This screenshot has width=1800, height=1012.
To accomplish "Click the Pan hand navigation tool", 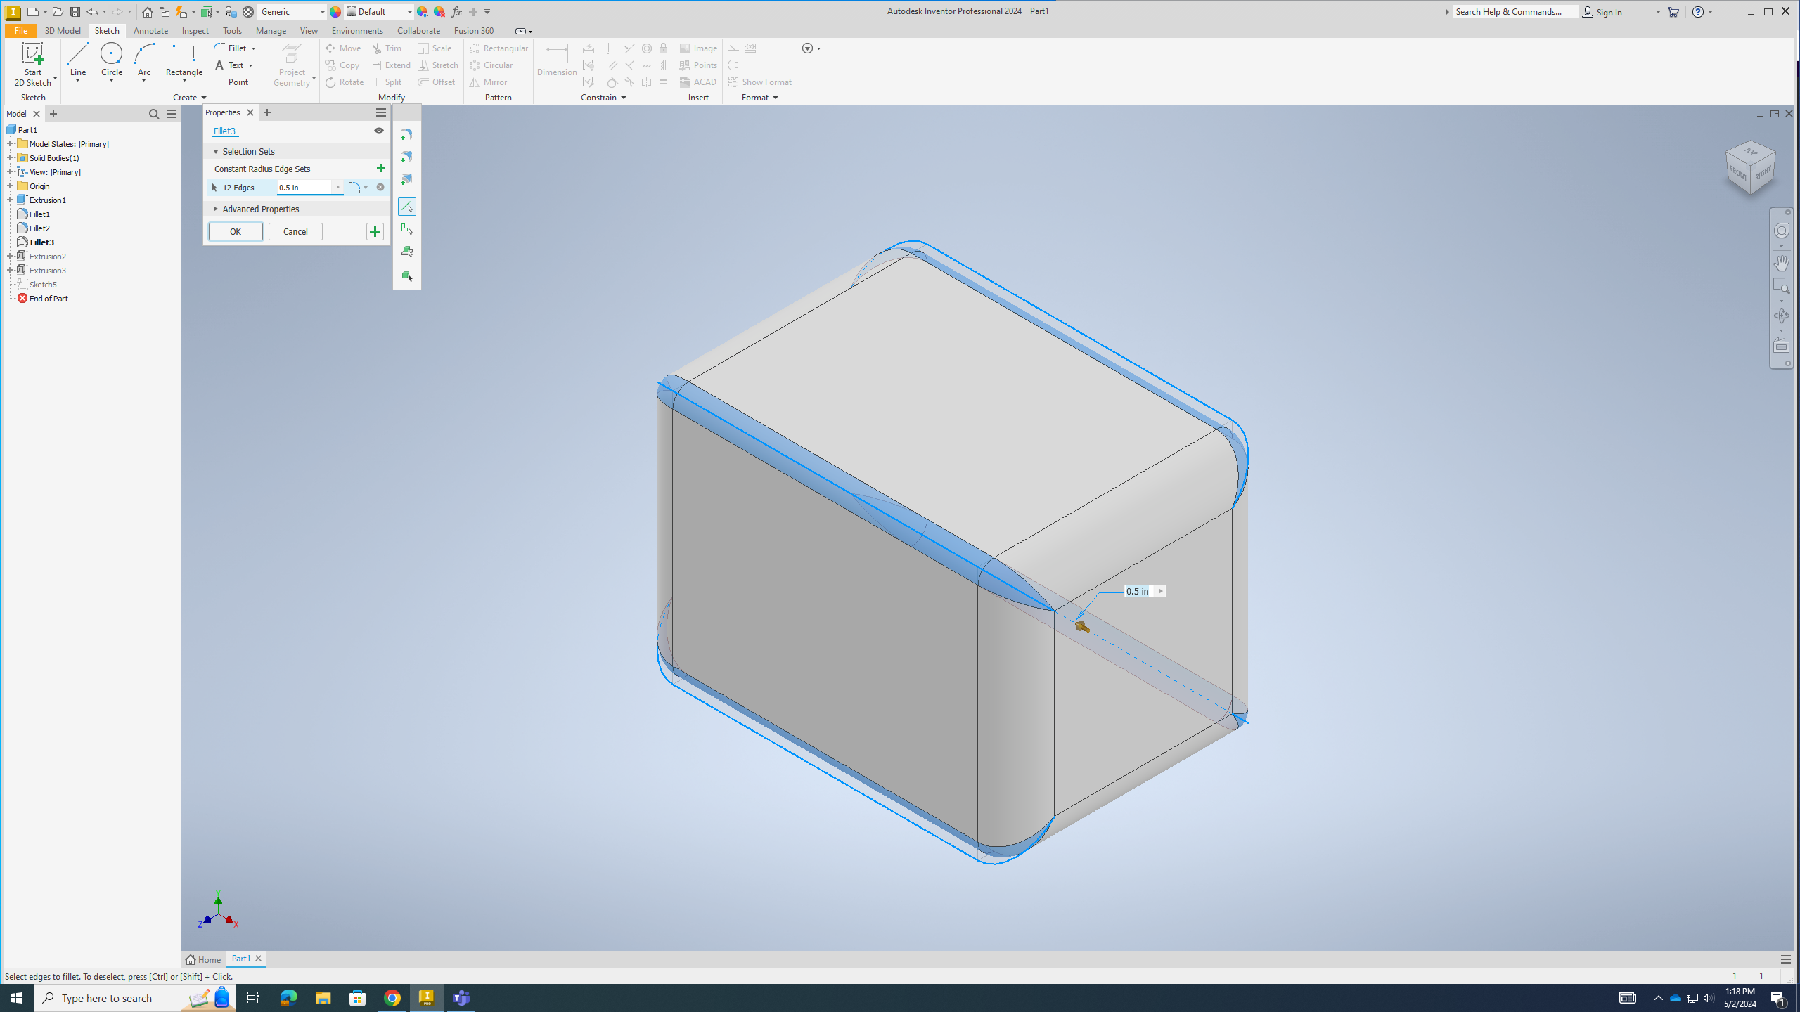I will tap(1781, 263).
